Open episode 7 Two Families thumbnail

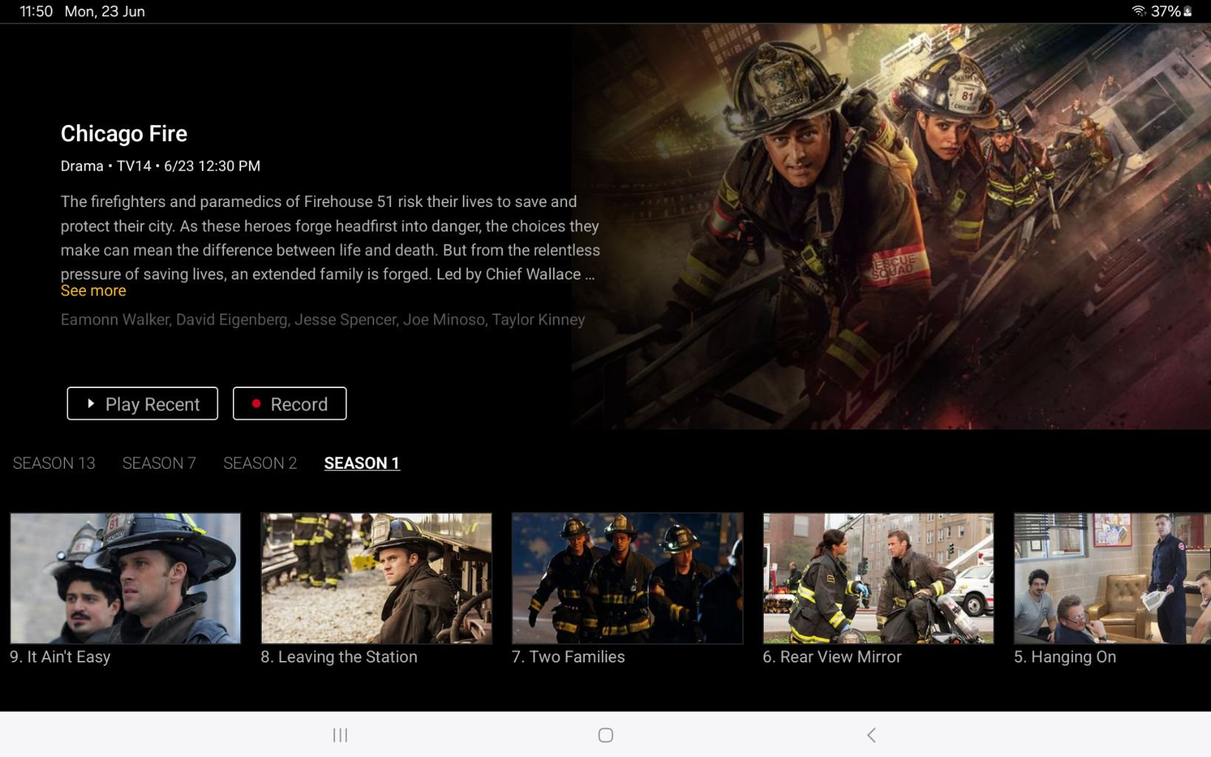(627, 578)
